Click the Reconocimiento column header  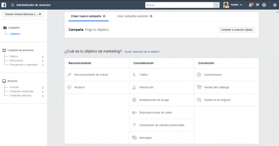pyautogui.click(x=80, y=63)
